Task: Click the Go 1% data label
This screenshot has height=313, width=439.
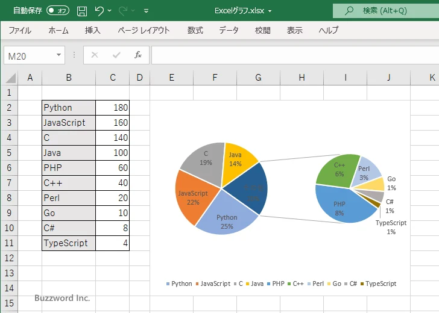Action: [x=391, y=184]
